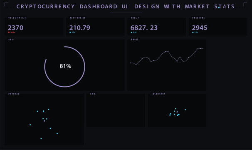Click the cyan up-arrow indicator under 6827. 23
Viewport: 252px width, 150px height.
tap(132, 32)
